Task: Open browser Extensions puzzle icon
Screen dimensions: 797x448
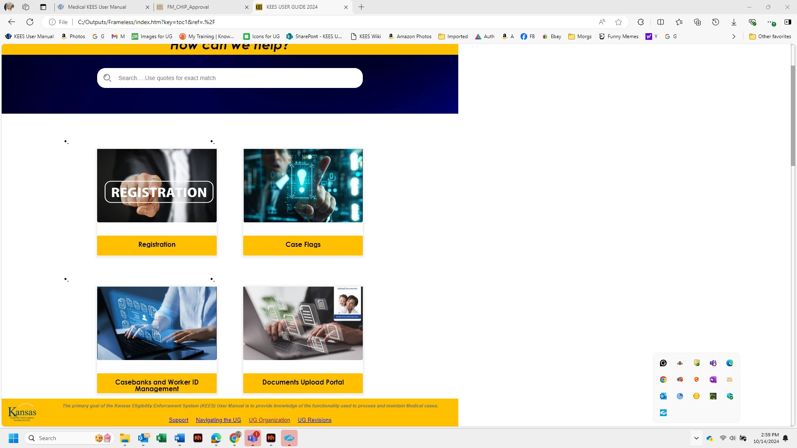Action: pyautogui.click(x=641, y=22)
